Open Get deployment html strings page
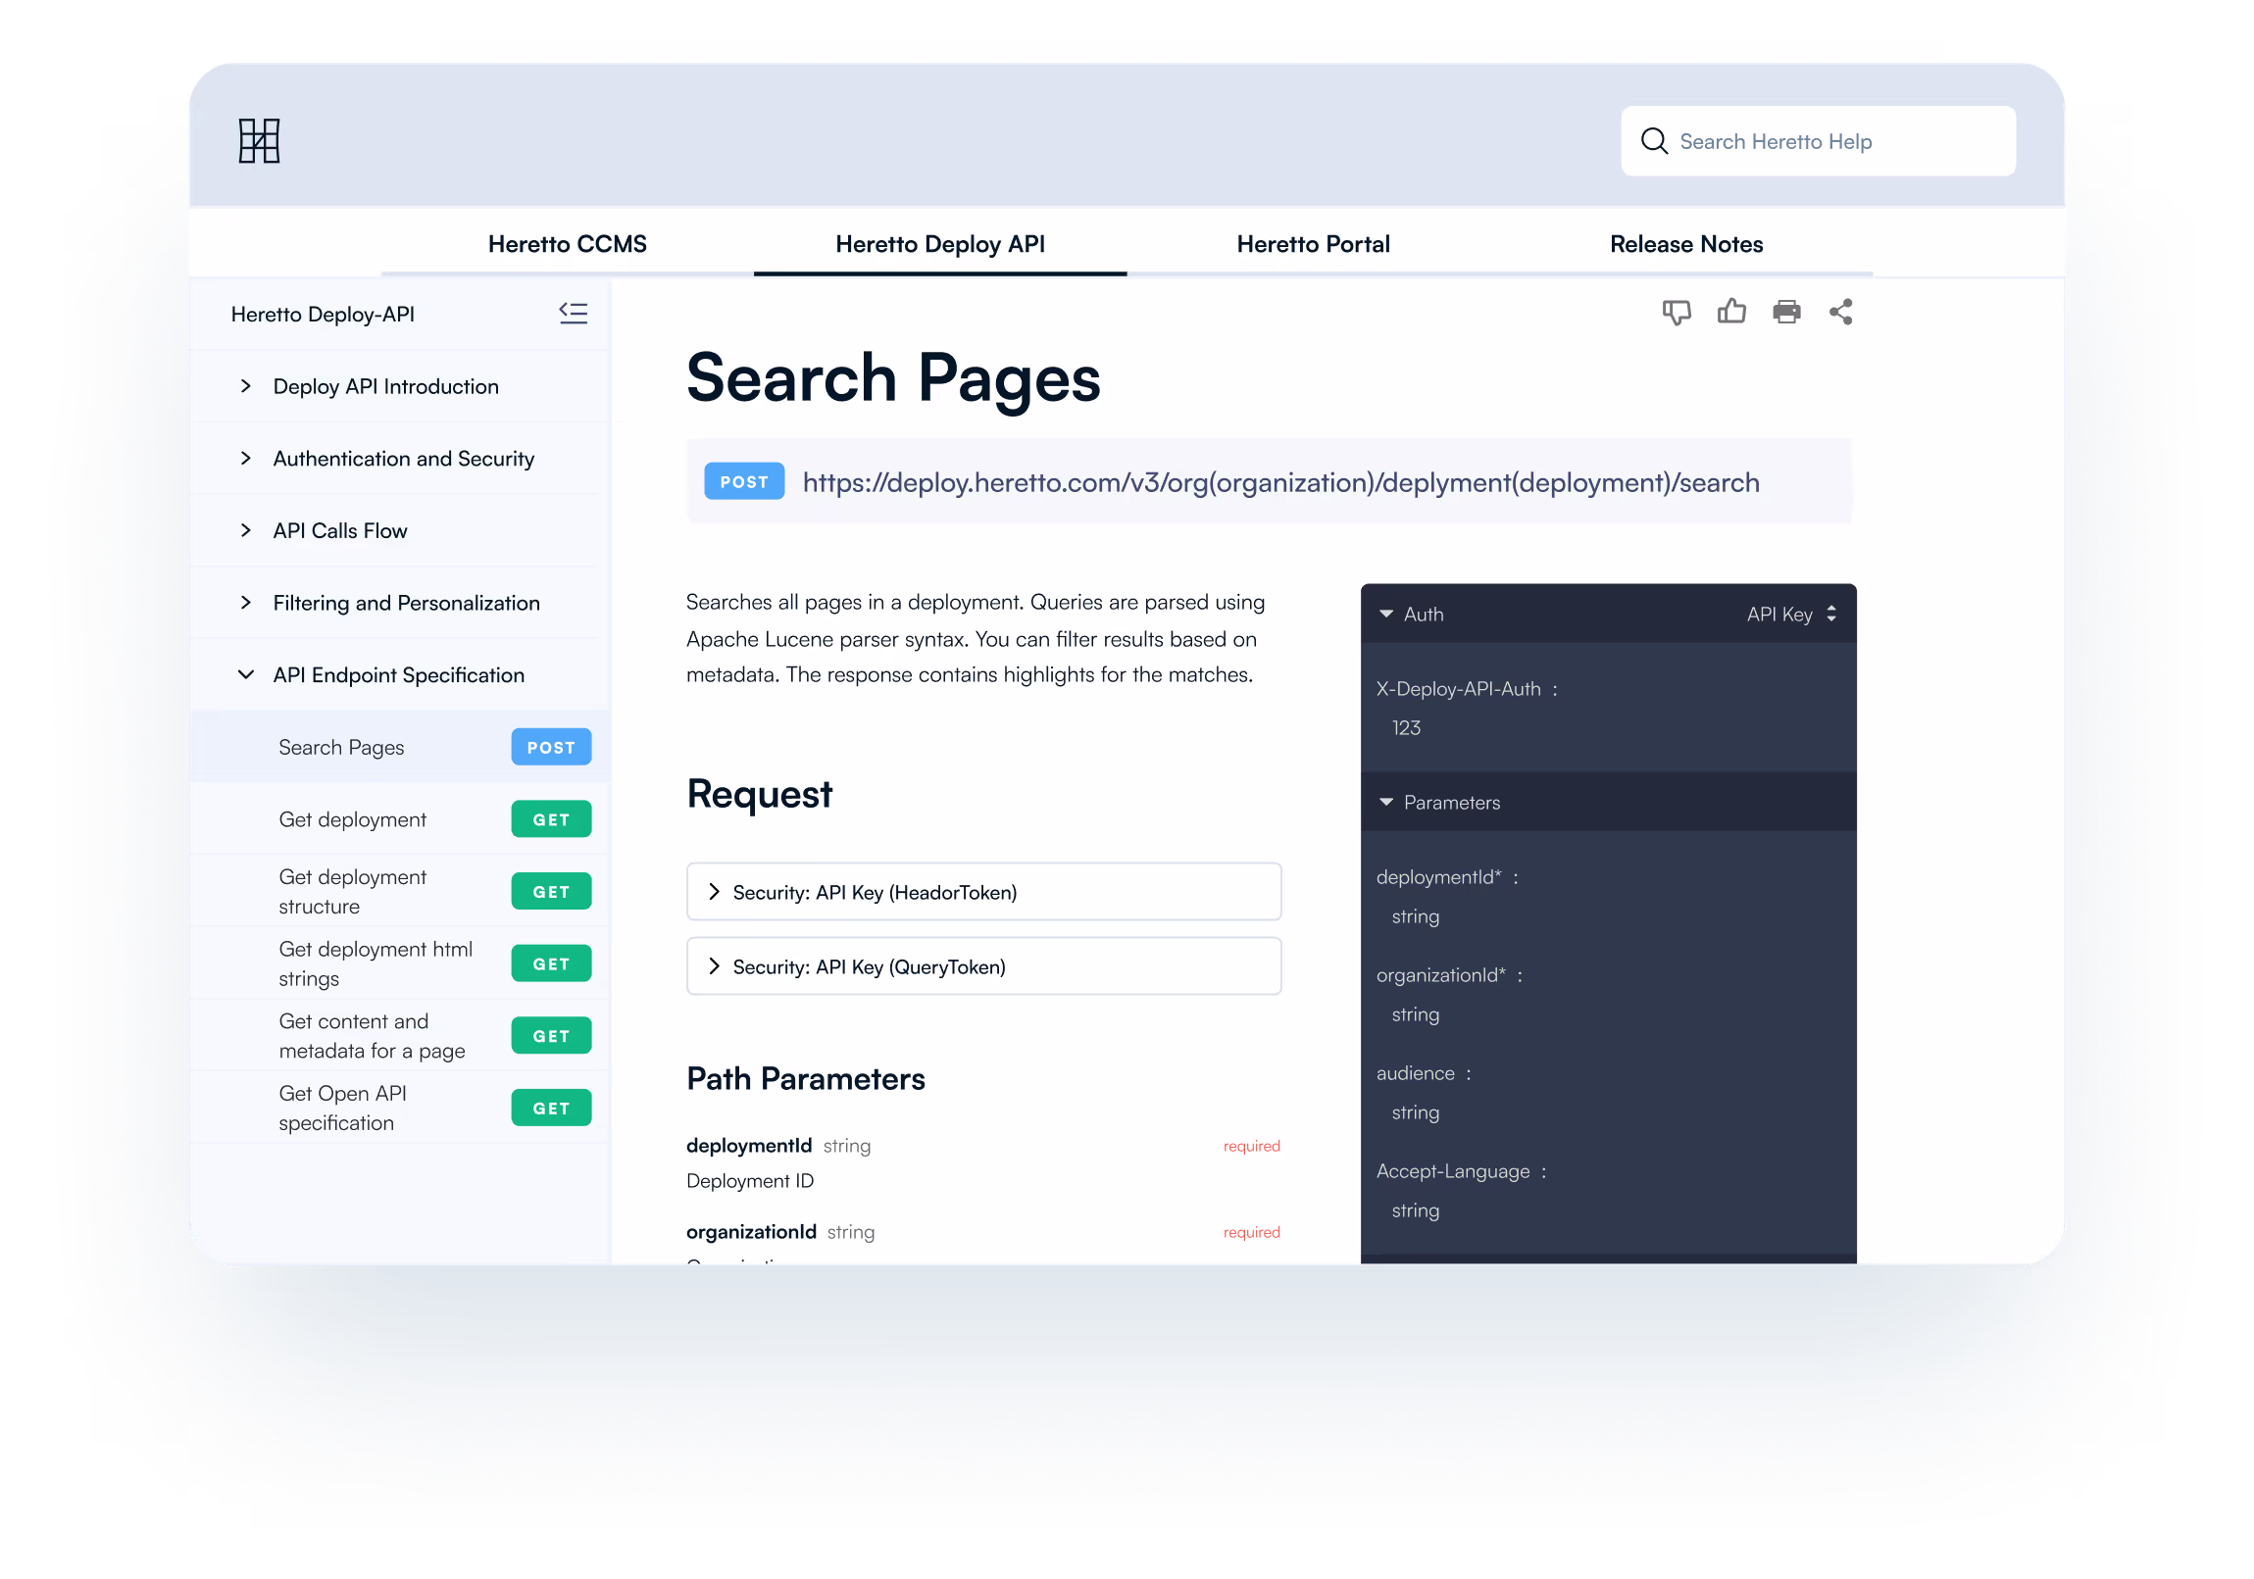Image resolution: width=2254 pixels, height=1579 pixels. click(375, 963)
